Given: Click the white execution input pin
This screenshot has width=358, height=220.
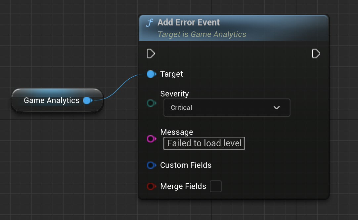Looking at the screenshot, I should (x=151, y=54).
